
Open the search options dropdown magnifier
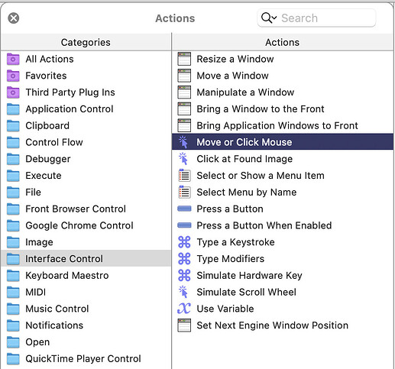click(269, 18)
